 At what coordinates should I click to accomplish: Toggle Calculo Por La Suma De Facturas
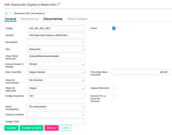click(x=114, y=96)
